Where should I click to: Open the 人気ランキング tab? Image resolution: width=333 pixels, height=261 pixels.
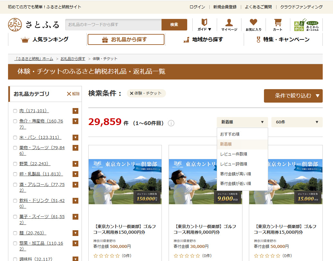[45, 39]
